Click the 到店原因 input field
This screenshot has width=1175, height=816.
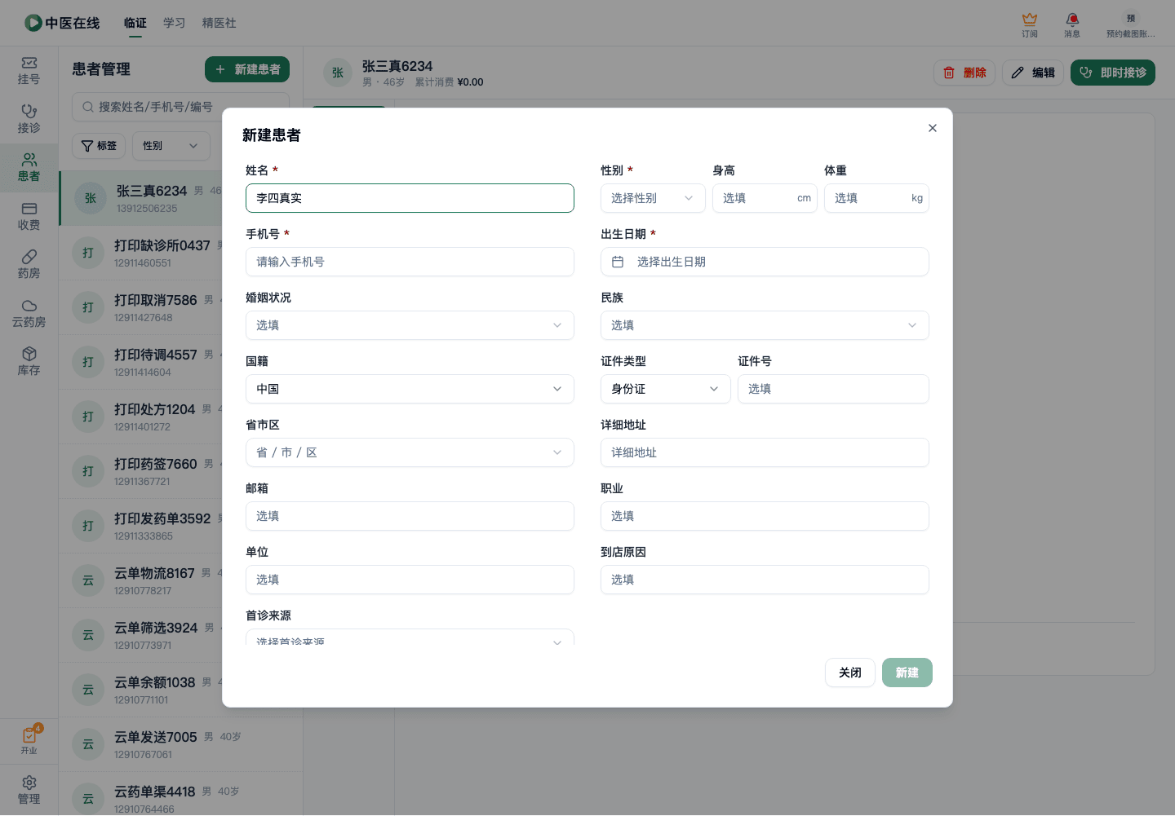click(765, 580)
